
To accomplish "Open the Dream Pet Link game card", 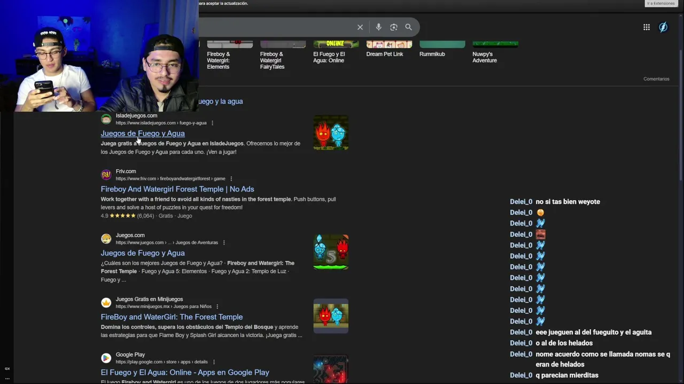I will click(389, 49).
